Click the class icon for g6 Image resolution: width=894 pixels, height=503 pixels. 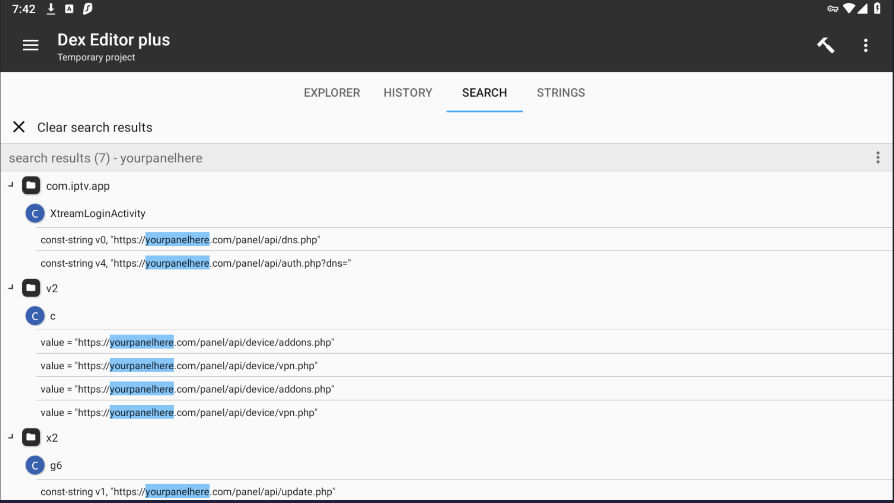click(x=35, y=466)
